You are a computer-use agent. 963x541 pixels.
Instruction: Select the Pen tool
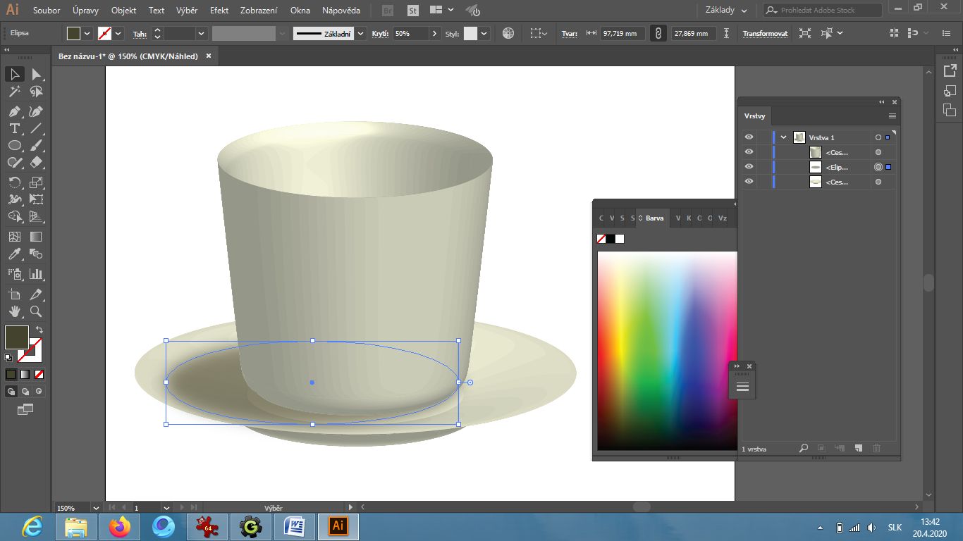[x=14, y=111]
